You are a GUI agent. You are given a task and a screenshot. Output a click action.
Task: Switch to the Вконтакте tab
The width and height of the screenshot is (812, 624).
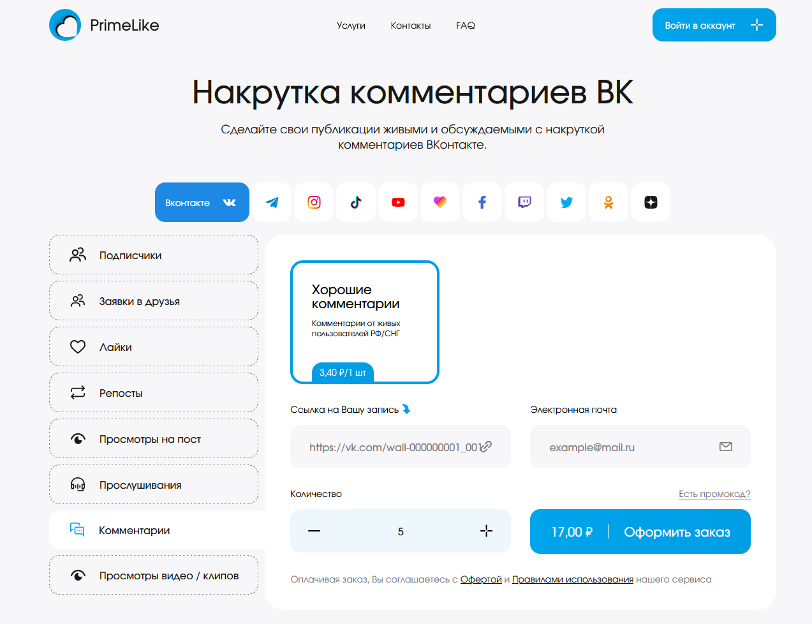pos(202,202)
